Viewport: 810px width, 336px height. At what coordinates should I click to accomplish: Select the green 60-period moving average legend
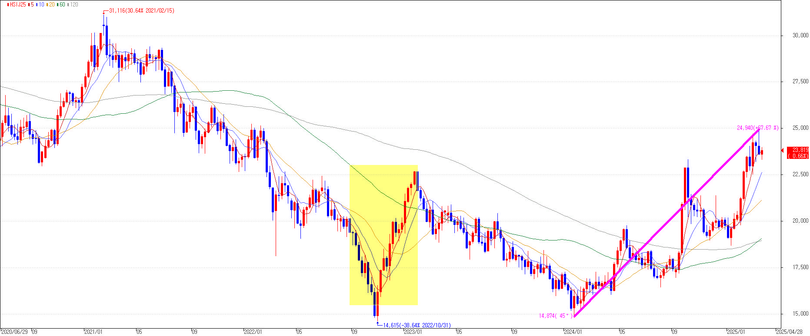pos(62,4)
